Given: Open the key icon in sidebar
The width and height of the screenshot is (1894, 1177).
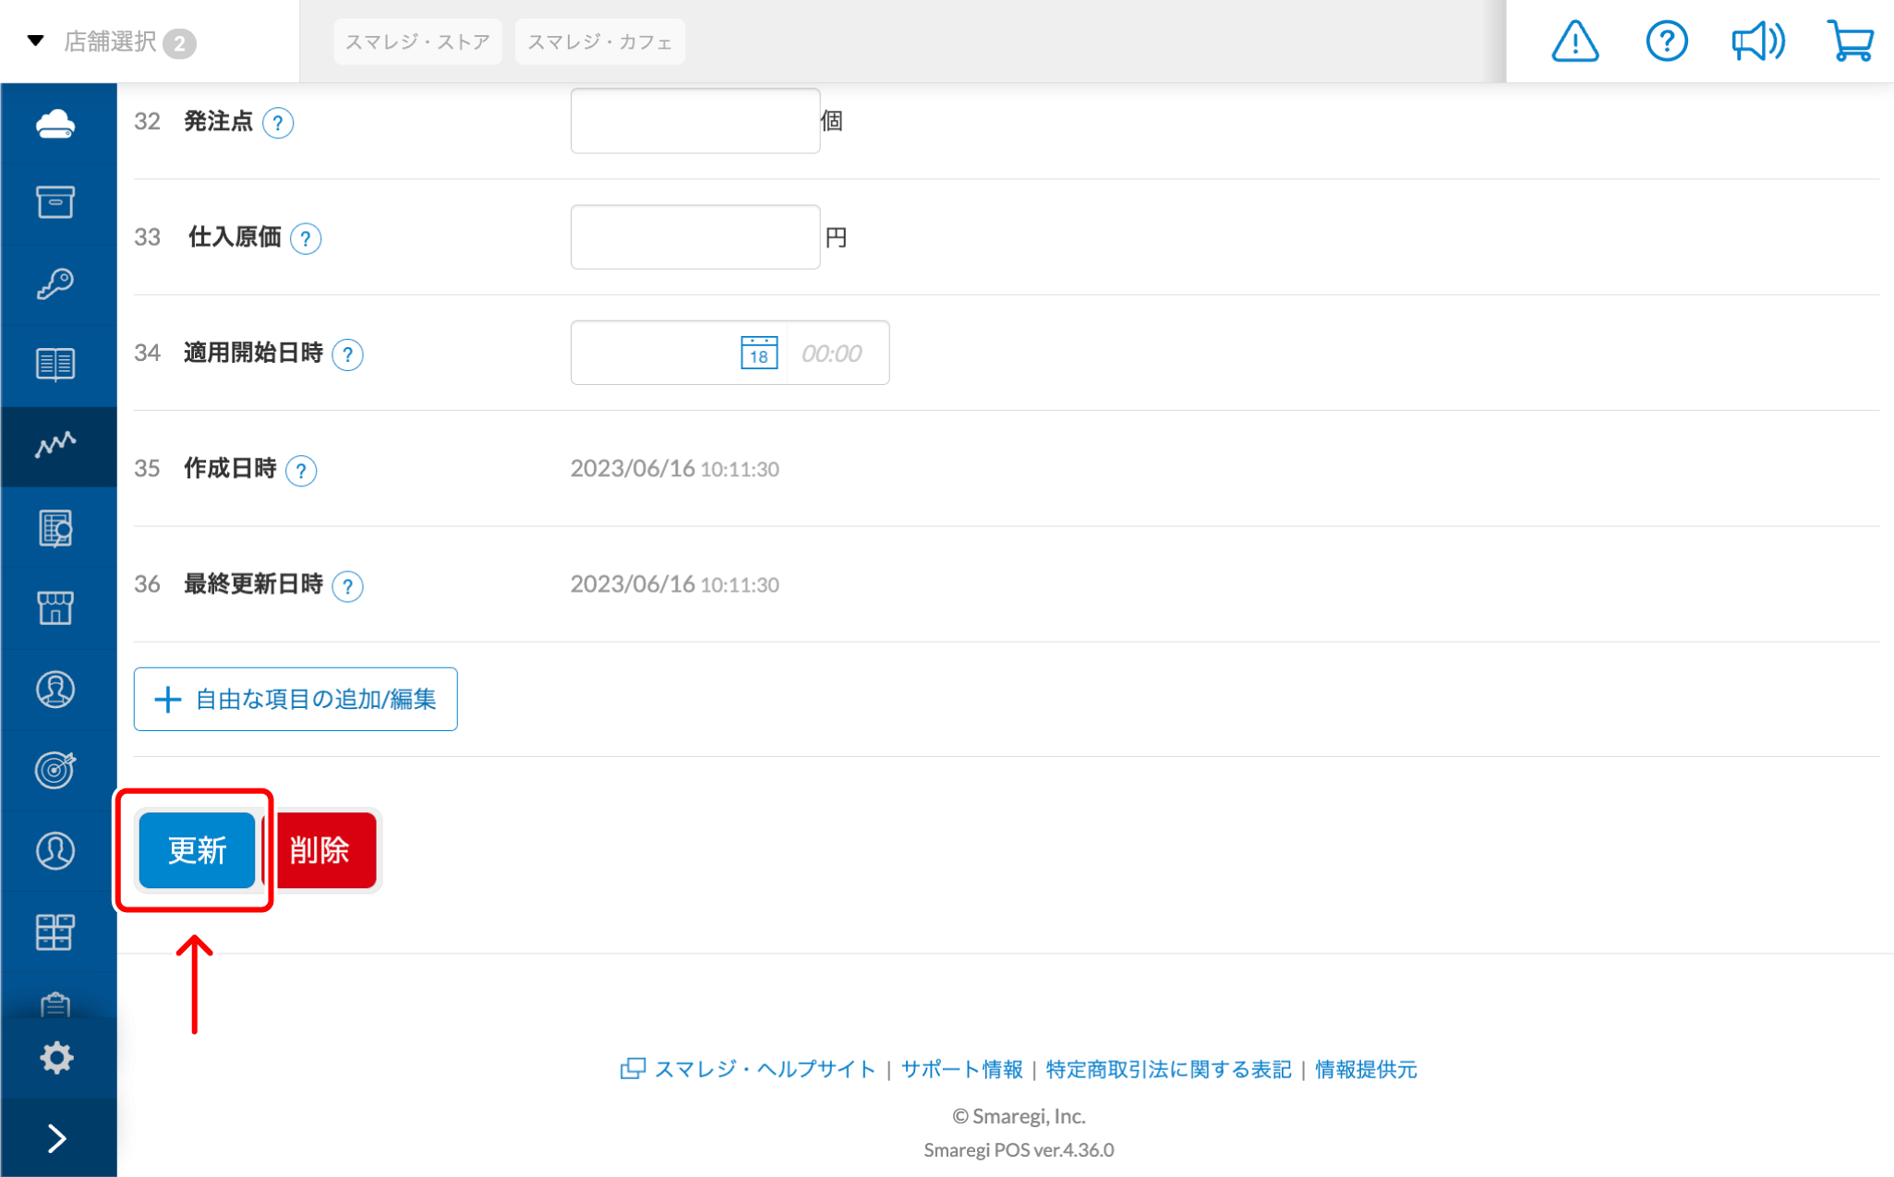Looking at the screenshot, I should (55, 283).
